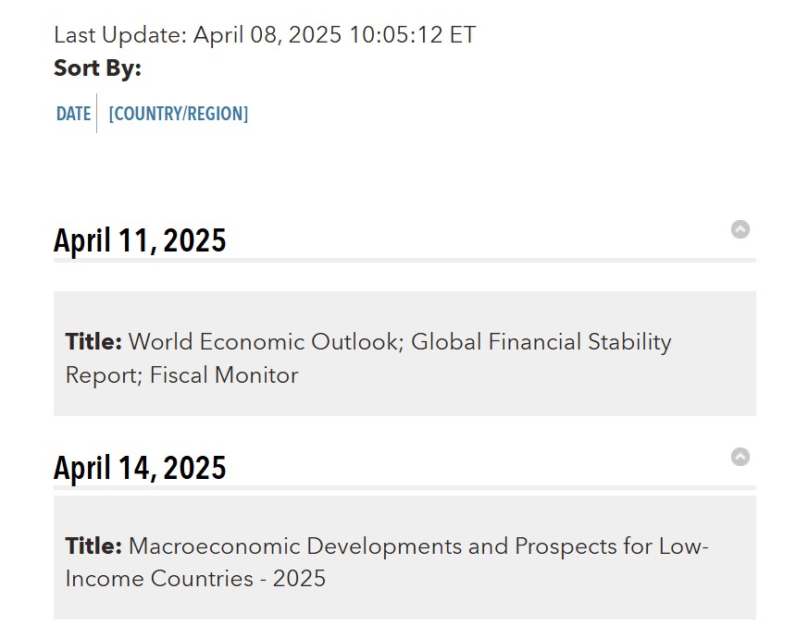Viewport: 796px width, 638px height.
Task: Sort entries by COUNTRY/REGION
Action: click(178, 113)
